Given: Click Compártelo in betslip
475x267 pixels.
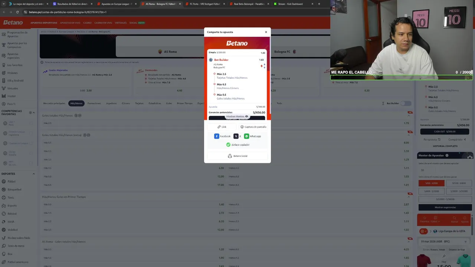Looking at the screenshot, I should click(457, 139).
